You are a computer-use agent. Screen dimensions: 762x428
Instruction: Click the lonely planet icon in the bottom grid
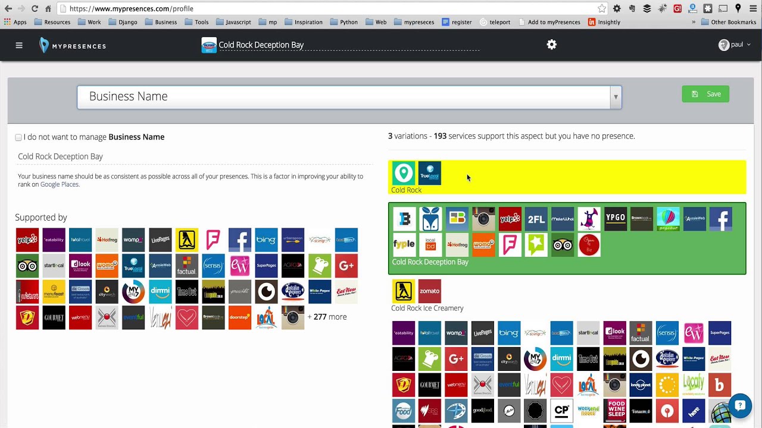pyautogui.click(x=641, y=385)
